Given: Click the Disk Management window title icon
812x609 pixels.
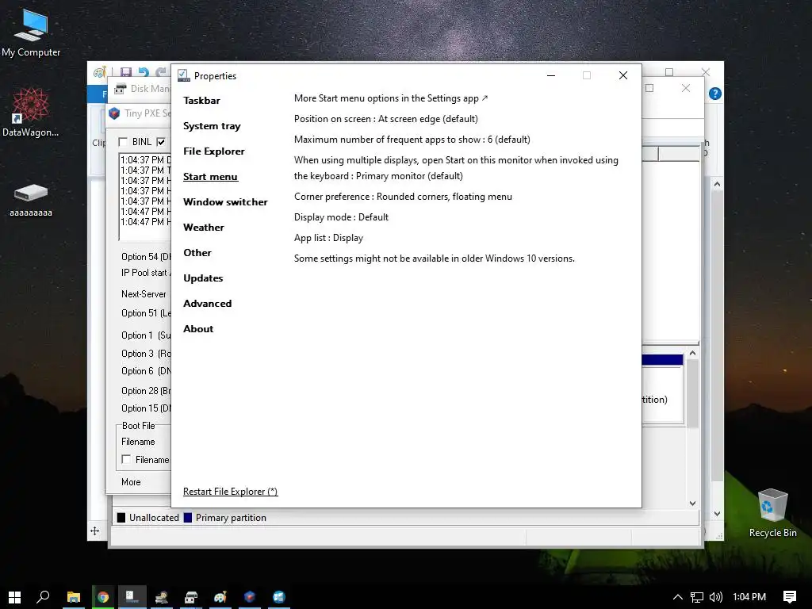Looking at the screenshot, I should (121, 89).
